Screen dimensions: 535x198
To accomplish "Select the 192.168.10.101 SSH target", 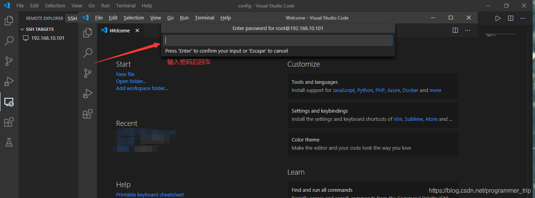I will pos(48,38).
